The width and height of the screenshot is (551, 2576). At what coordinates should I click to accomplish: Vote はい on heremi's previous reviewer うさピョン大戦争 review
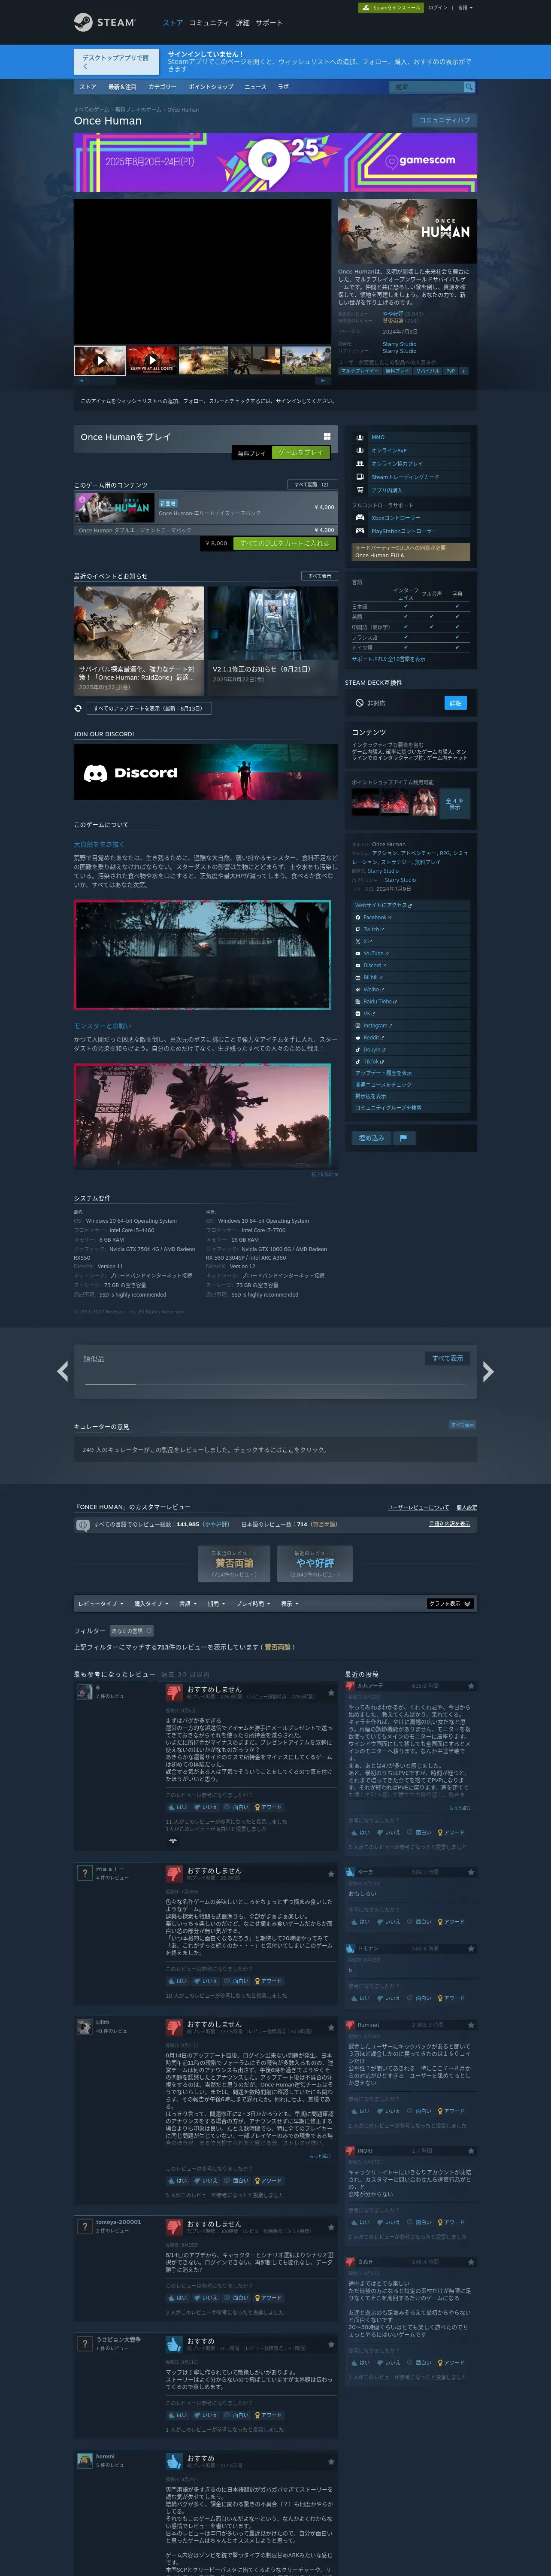(x=178, y=2415)
